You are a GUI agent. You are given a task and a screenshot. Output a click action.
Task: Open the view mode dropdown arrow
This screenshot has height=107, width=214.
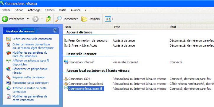coord(112,19)
